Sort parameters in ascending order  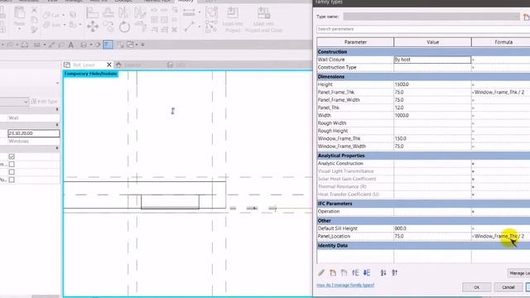click(x=383, y=272)
